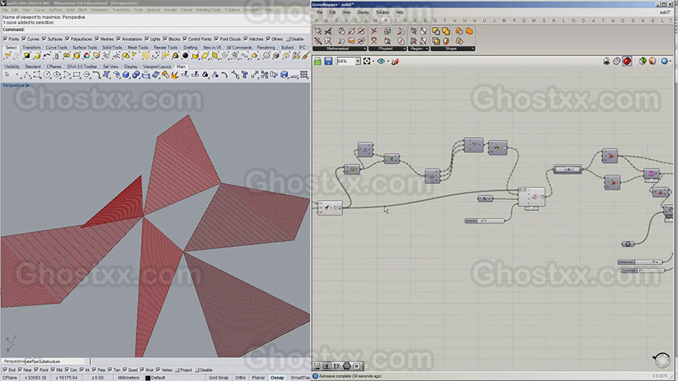Screen dimensions: 678x381
Task: Open the Solution menu in Grasshopper
Action: 382,12
